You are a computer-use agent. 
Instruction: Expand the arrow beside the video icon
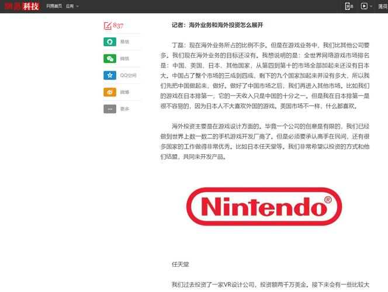point(371,6)
